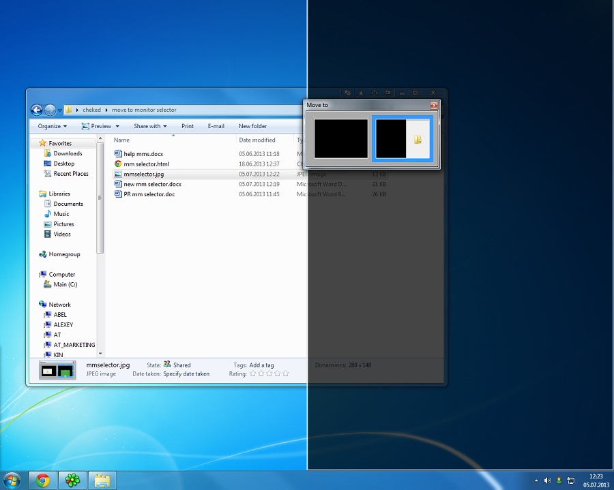Click the Print toolbar command

(x=188, y=126)
